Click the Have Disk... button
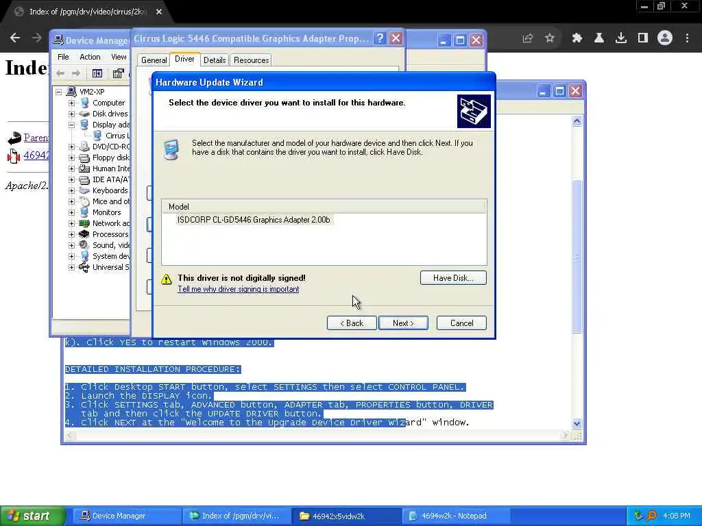Screen dimensions: 702x526 coord(453,278)
